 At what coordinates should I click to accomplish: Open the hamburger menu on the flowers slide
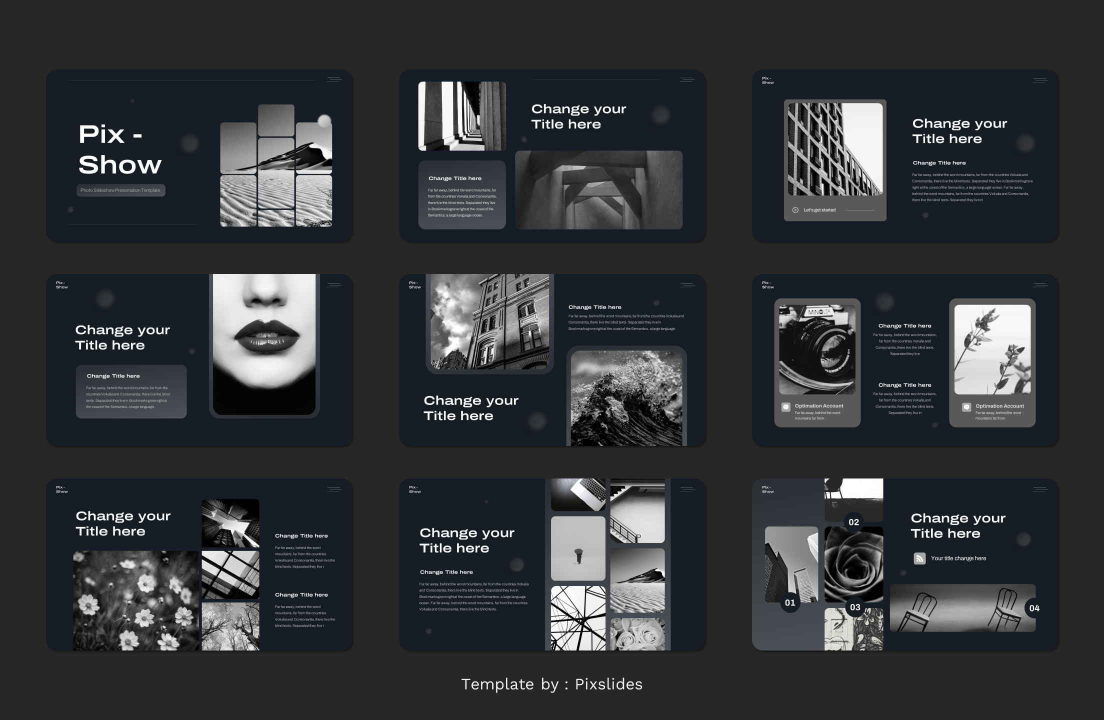pos(333,490)
